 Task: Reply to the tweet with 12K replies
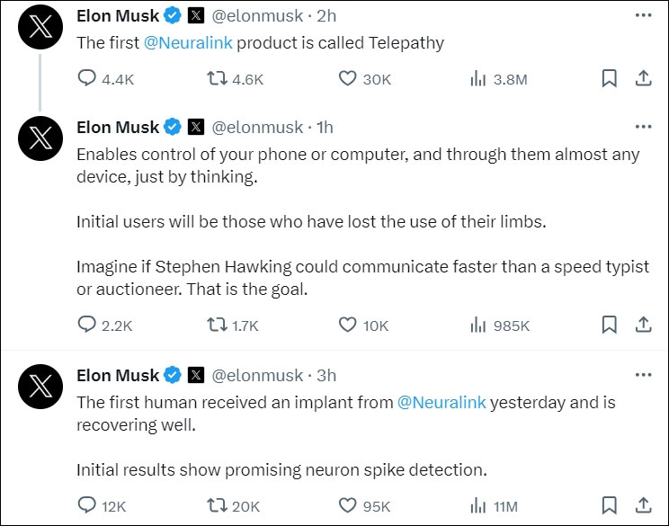point(87,505)
